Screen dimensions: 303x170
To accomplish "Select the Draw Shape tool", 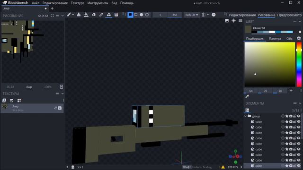I will click(109, 15).
